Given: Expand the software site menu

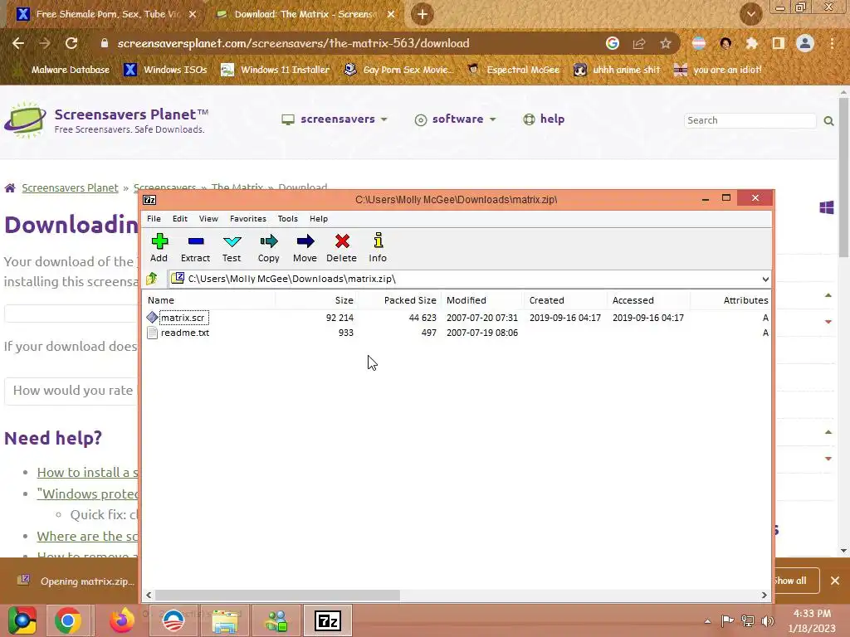Looking at the screenshot, I should [x=455, y=119].
